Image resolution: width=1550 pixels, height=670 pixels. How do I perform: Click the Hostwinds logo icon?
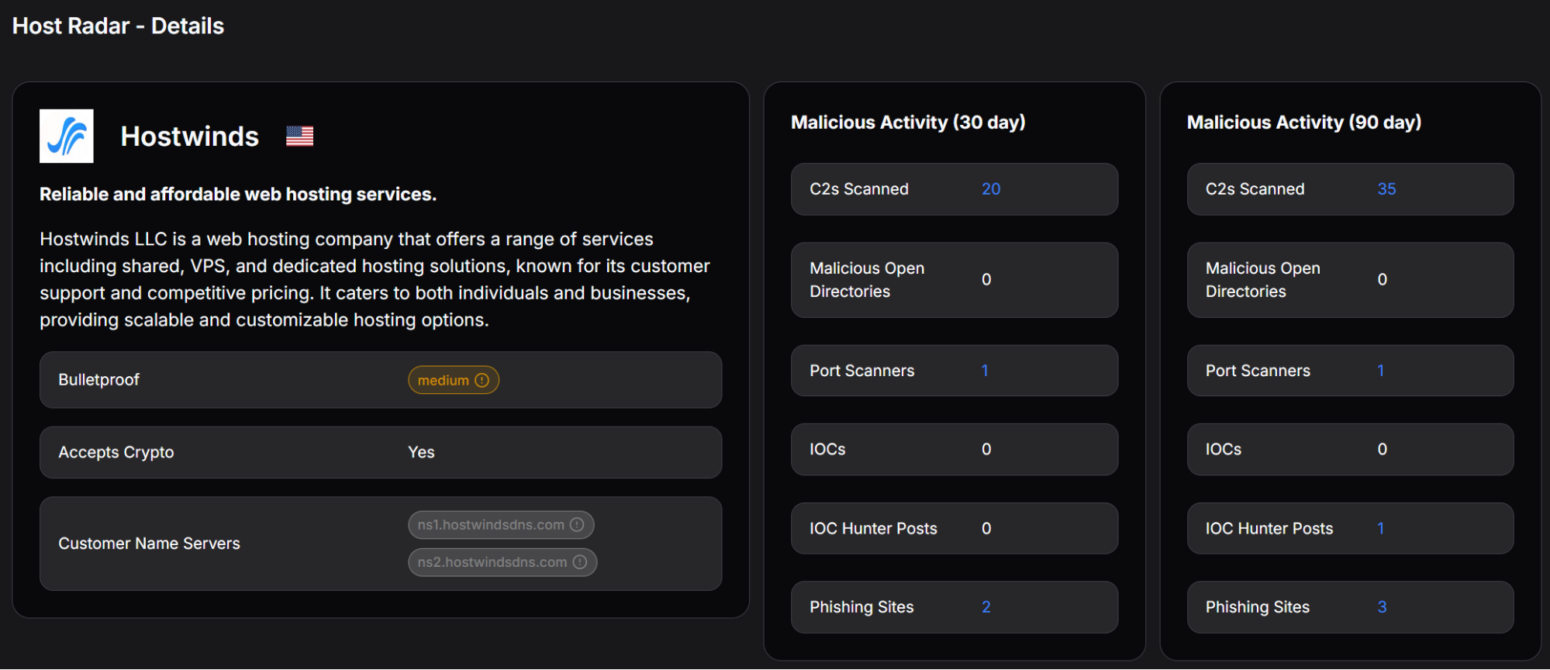(x=67, y=136)
